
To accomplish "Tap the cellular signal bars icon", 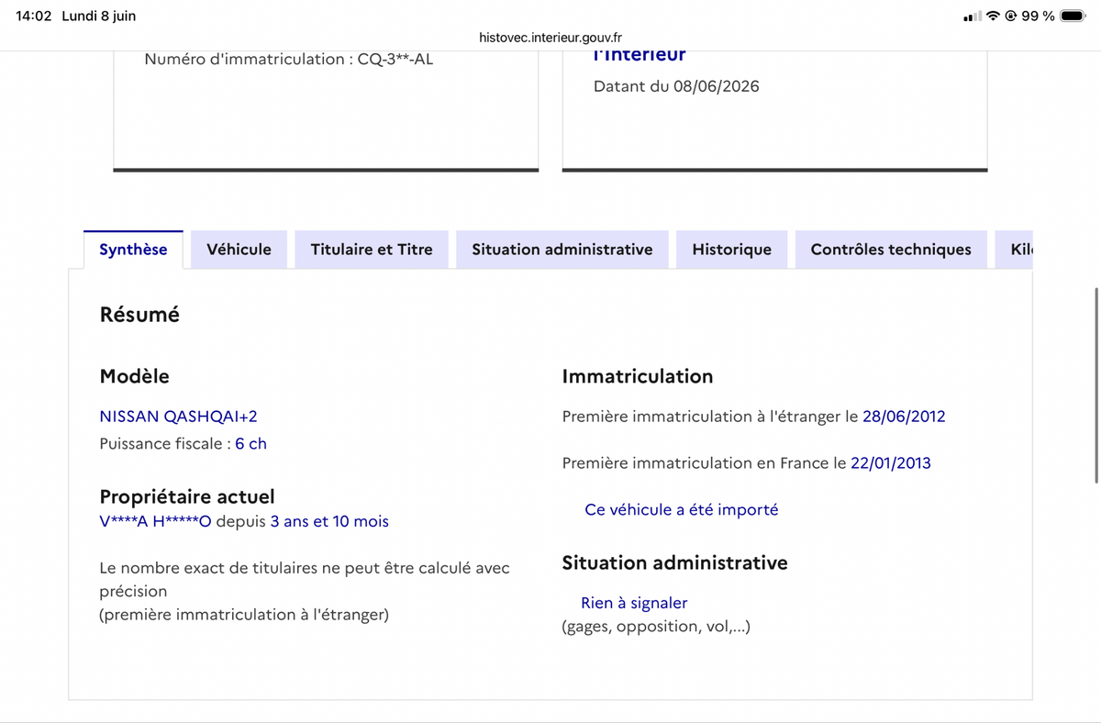I will (973, 17).
